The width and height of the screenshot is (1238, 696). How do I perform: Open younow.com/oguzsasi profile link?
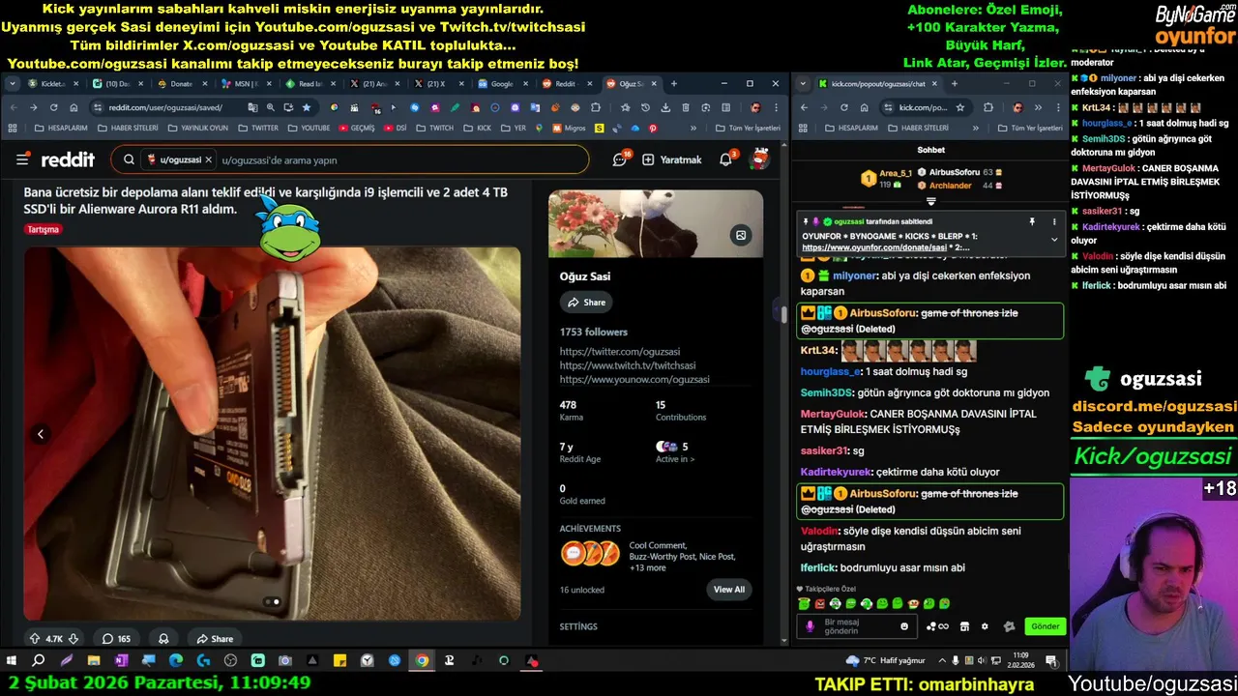634,379
